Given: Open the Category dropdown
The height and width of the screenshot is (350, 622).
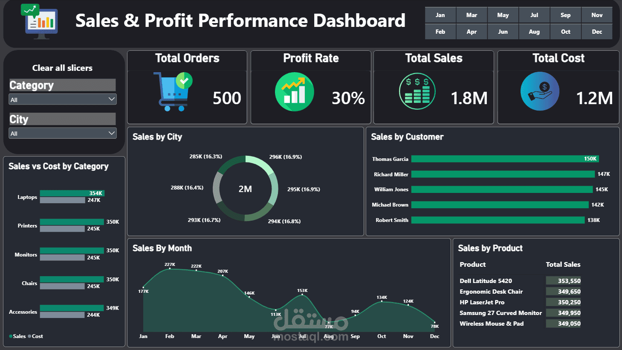Looking at the screenshot, I should (63, 99).
